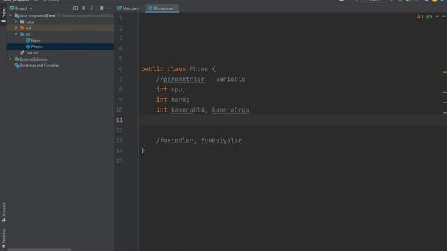447x251 pixels.
Task: Click the .idea folder icon
Action: [x=22, y=22]
